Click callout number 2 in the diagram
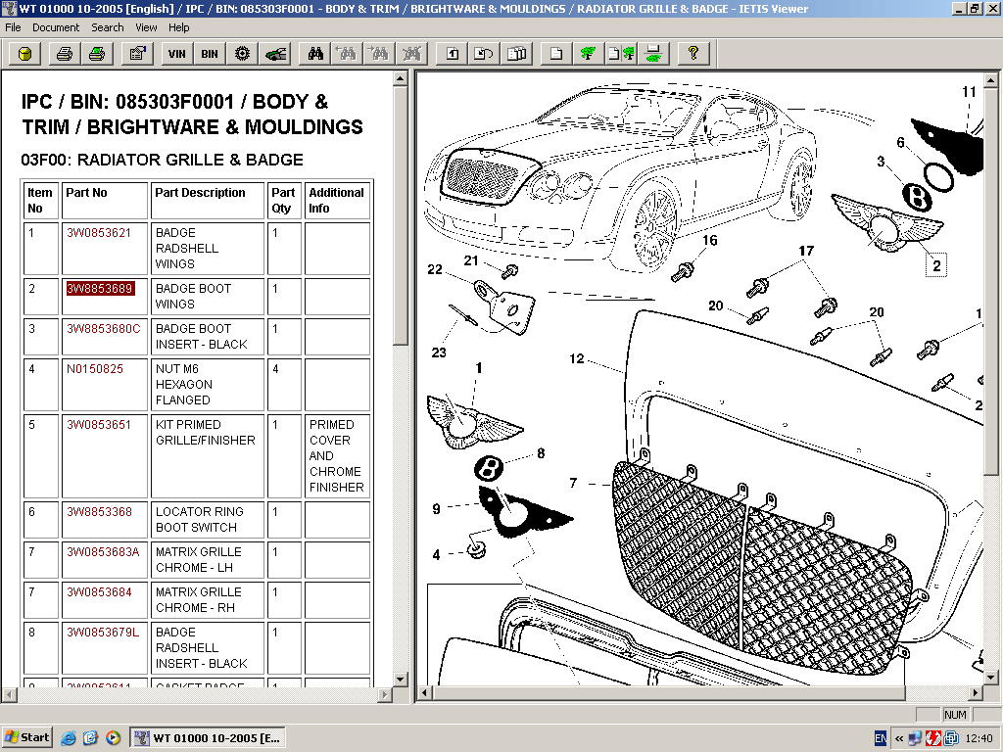The image size is (1003, 752). [936, 265]
